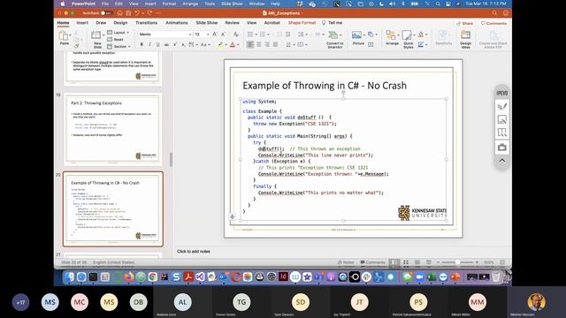This screenshot has width=566, height=318.
Task: Click the Shape Outline pen icon
Action: tap(421, 44)
